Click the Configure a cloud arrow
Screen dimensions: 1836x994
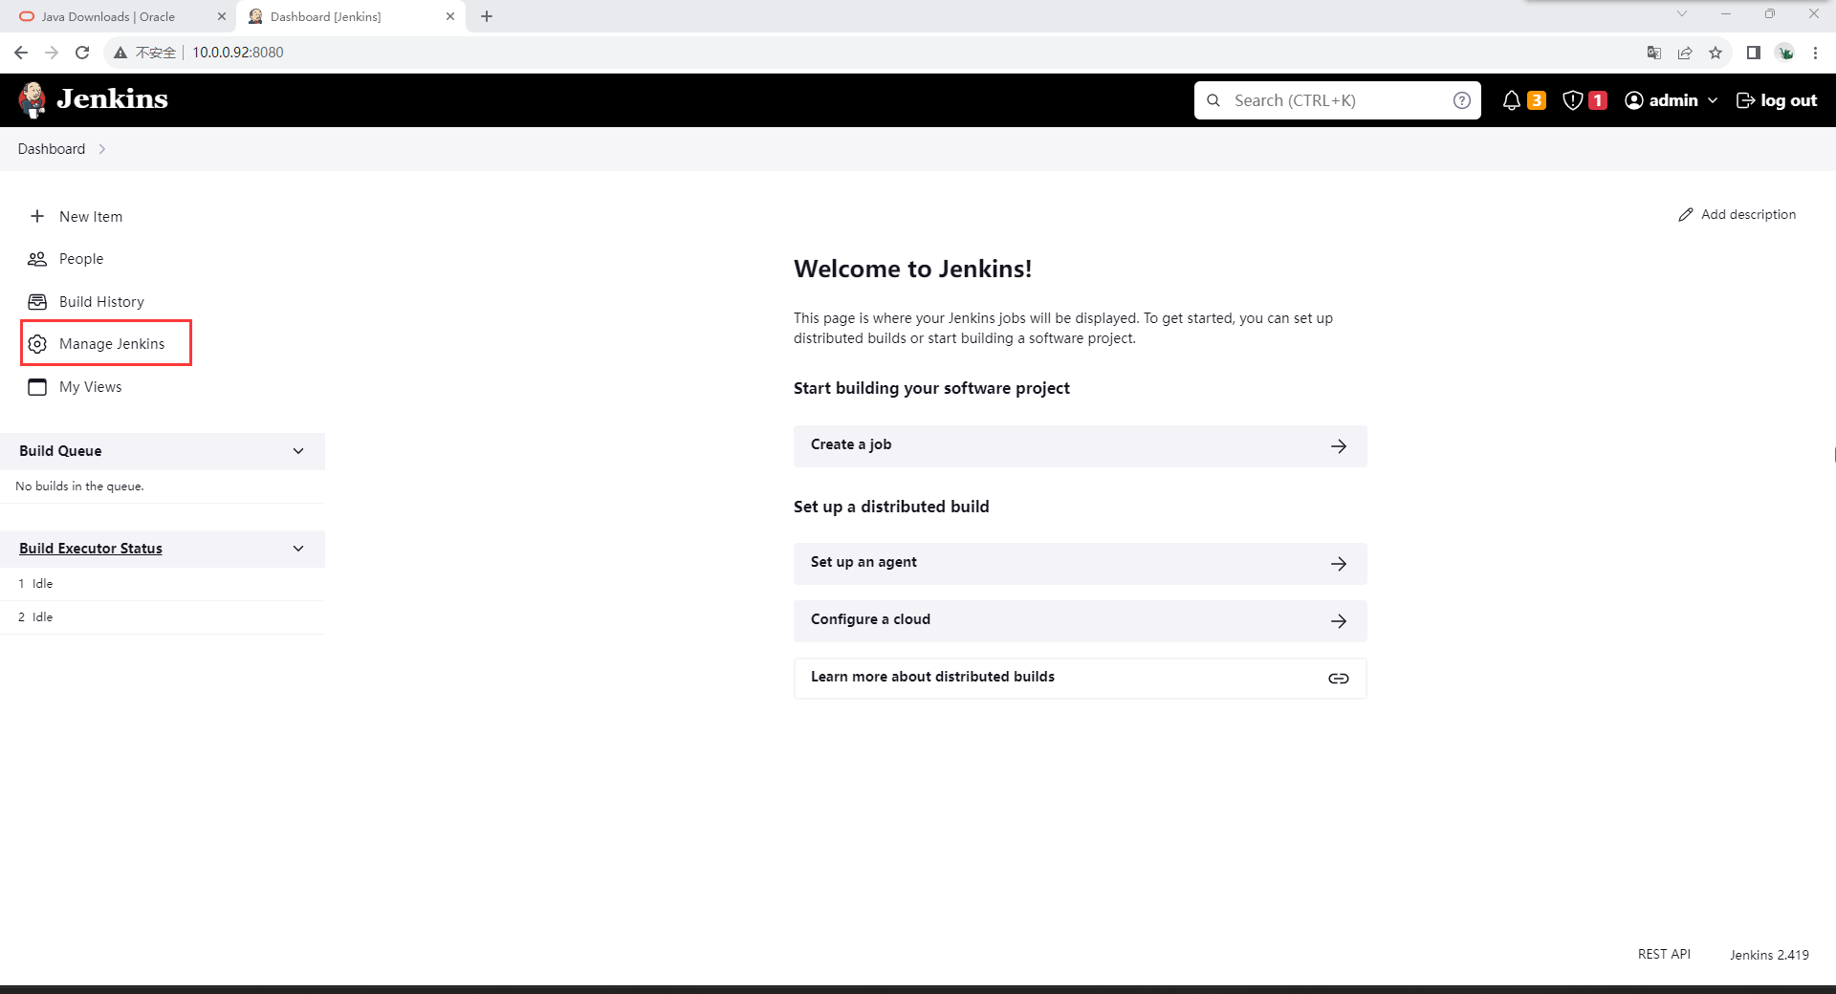1339,621
